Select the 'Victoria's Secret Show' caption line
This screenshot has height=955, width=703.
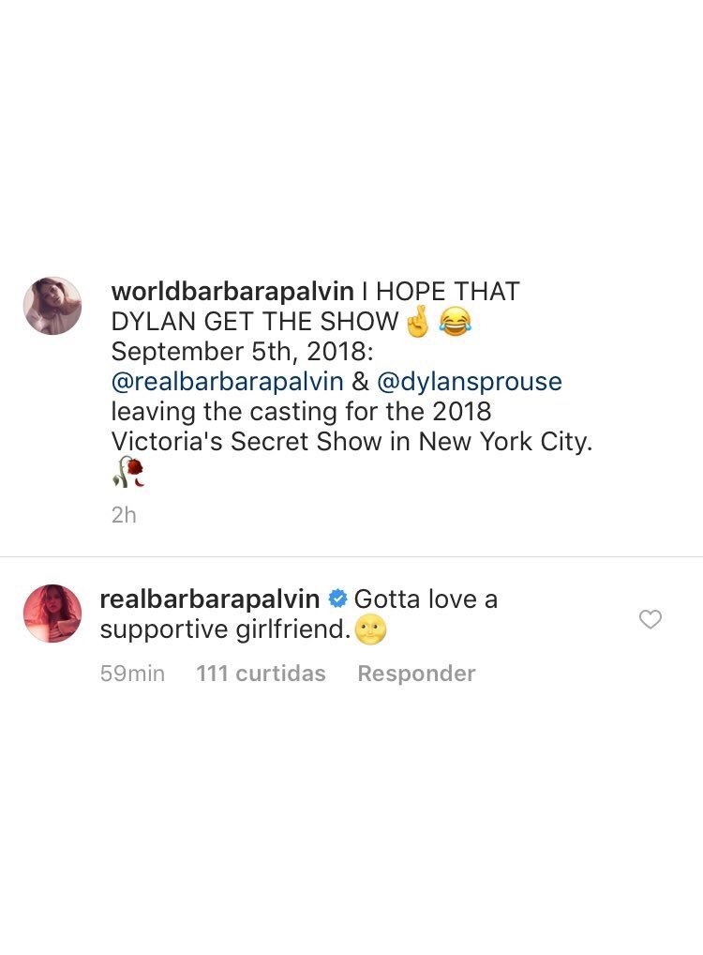pyautogui.click(x=351, y=442)
